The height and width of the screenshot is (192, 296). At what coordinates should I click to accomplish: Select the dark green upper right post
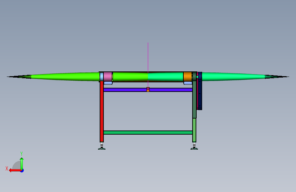tap(195, 99)
